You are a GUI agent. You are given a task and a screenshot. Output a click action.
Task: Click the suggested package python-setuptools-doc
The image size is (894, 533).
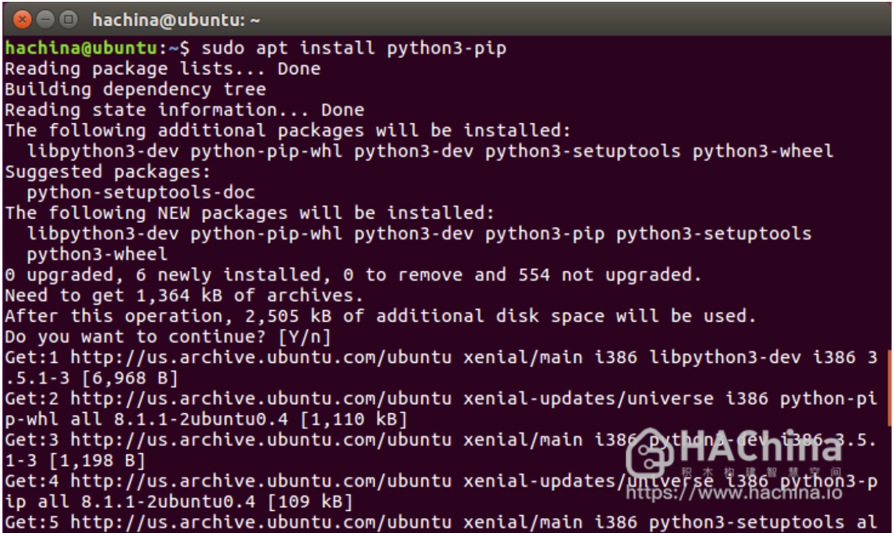coord(141,193)
